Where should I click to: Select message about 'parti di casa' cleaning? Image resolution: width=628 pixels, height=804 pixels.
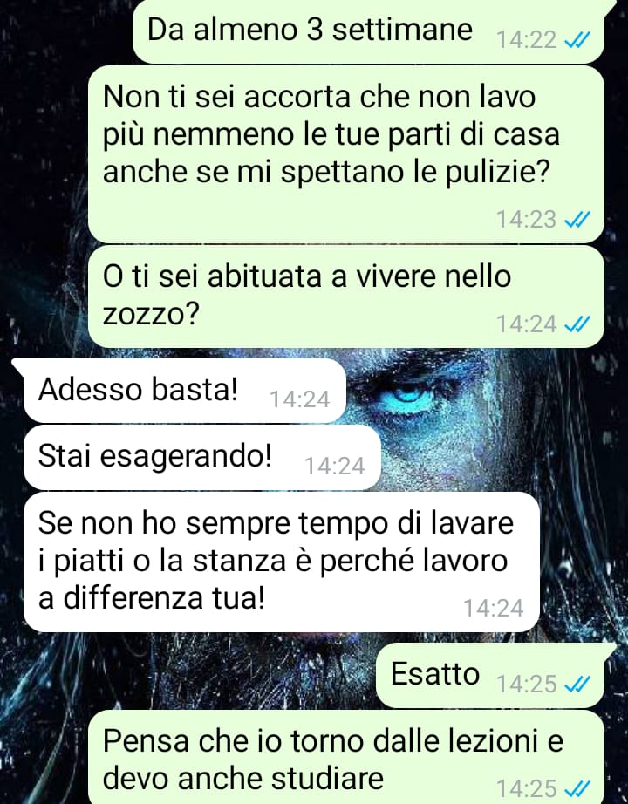pyautogui.click(x=346, y=153)
